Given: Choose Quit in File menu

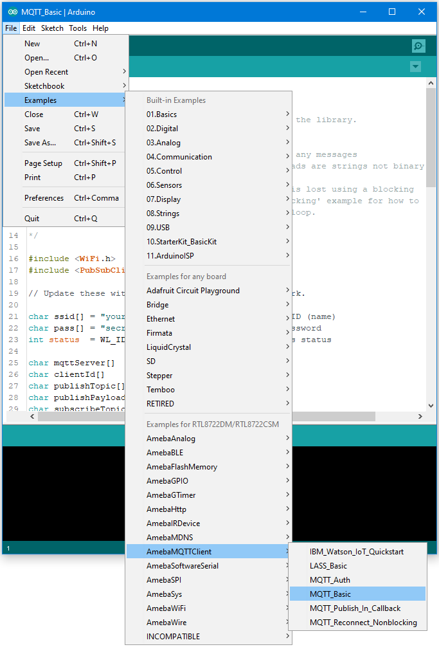Looking at the screenshot, I should tap(65, 219).
